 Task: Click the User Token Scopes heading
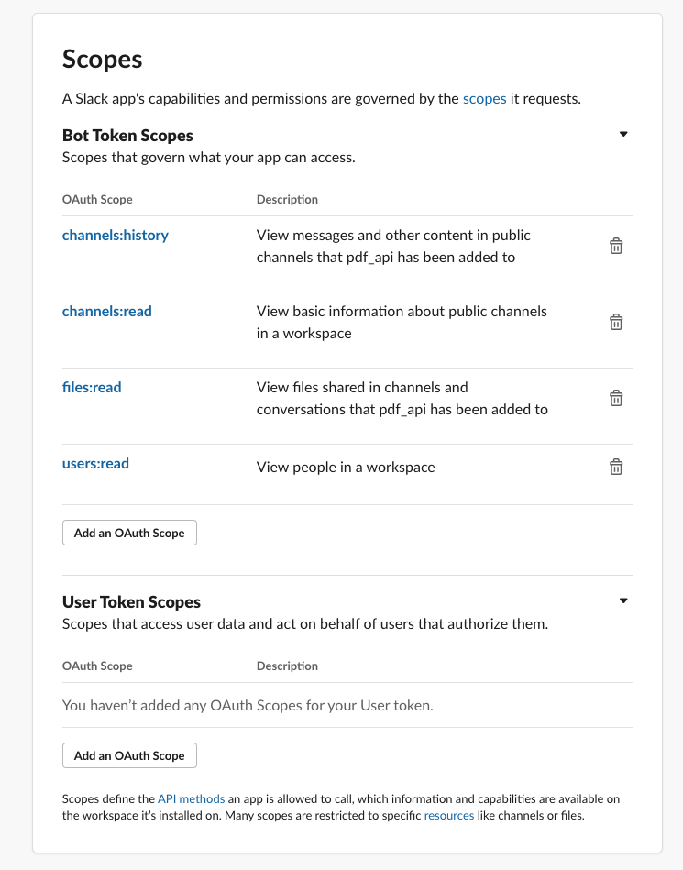[131, 602]
